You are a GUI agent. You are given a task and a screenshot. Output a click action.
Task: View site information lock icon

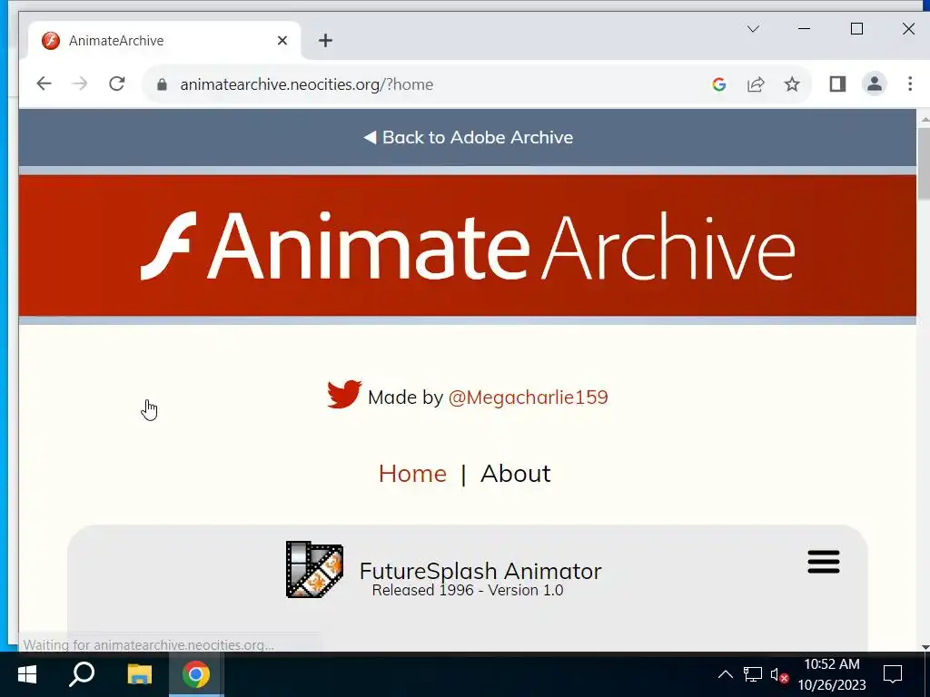162,84
